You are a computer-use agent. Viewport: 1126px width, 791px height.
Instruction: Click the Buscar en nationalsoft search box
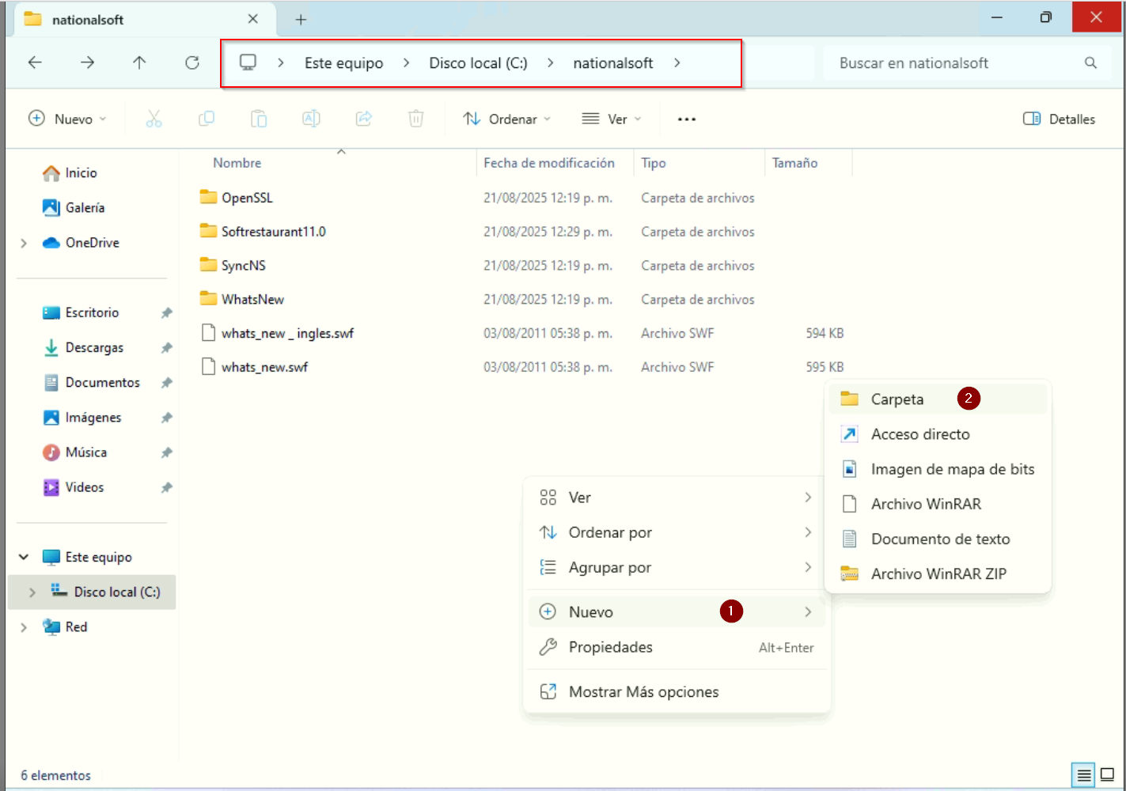965,63
